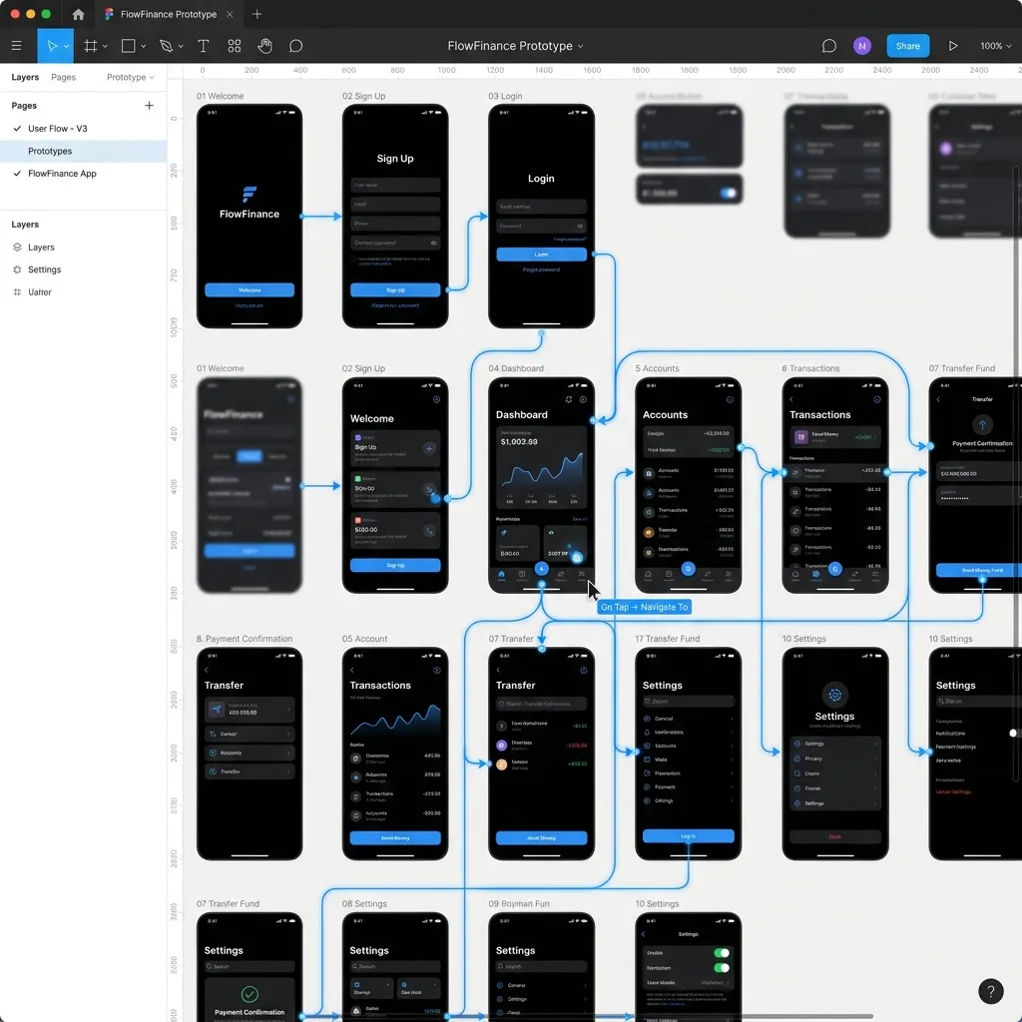Open the help question mark button
The height and width of the screenshot is (1022, 1022).
coord(990,991)
